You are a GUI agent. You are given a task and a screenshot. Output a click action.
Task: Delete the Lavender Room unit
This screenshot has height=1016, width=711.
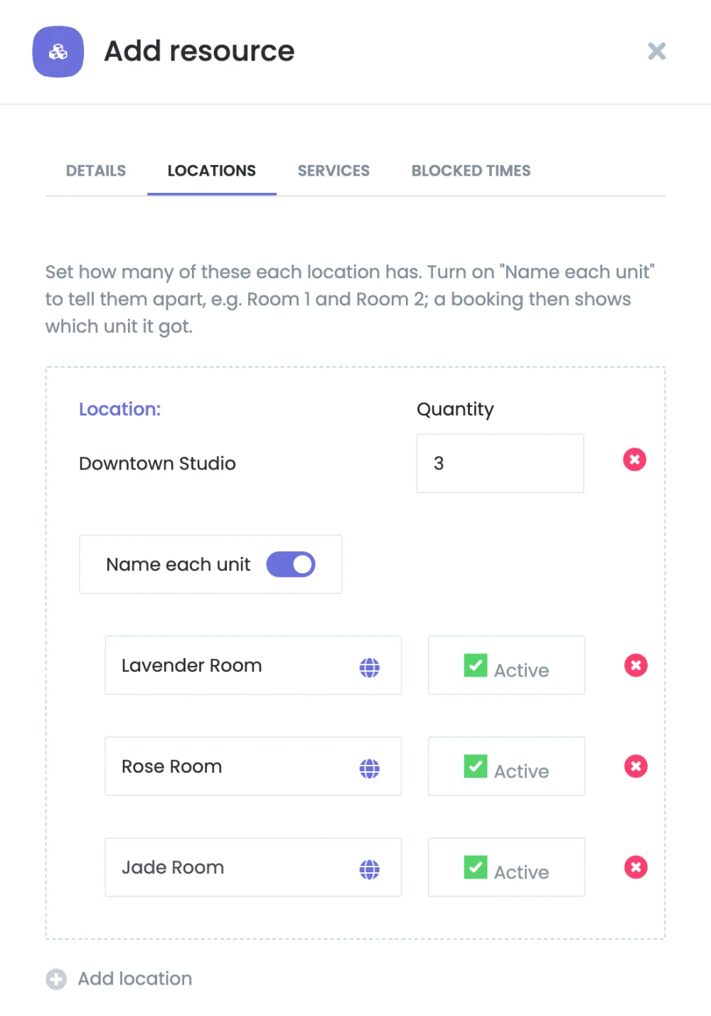pos(636,665)
